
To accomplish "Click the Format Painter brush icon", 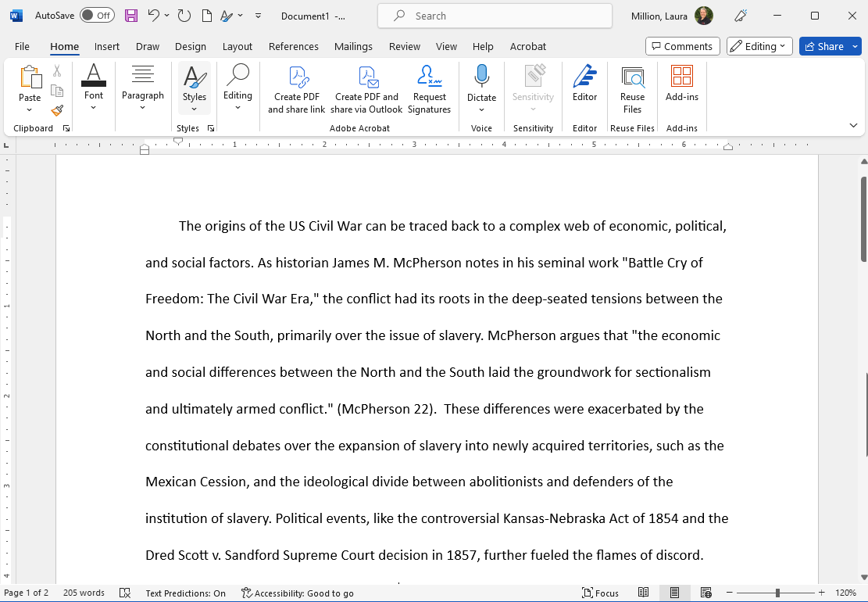I will point(57,111).
